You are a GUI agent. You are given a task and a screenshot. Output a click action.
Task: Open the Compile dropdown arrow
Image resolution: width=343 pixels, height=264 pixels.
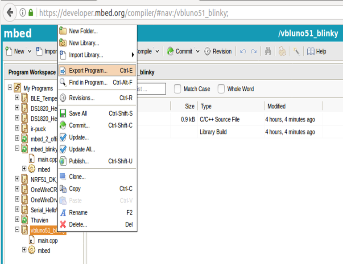[x=157, y=51]
